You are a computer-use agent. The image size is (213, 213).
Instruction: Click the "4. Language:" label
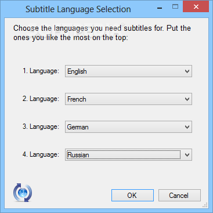(x=41, y=154)
